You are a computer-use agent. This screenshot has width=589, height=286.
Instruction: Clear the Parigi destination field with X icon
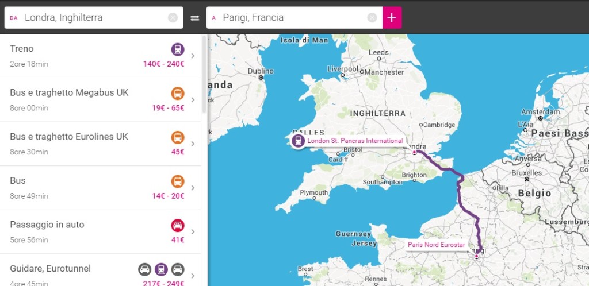tap(372, 18)
